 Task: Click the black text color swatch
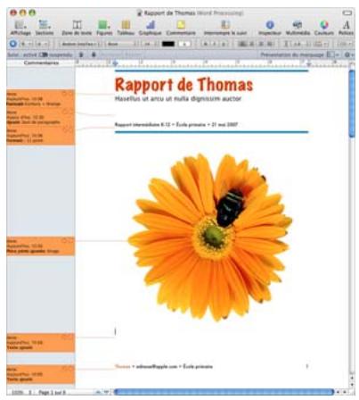click(168, 44)
